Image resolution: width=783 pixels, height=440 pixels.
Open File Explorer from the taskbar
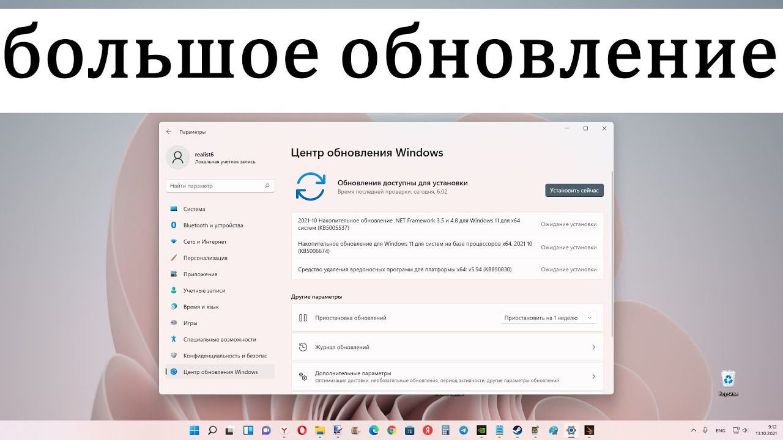point(320,430)
